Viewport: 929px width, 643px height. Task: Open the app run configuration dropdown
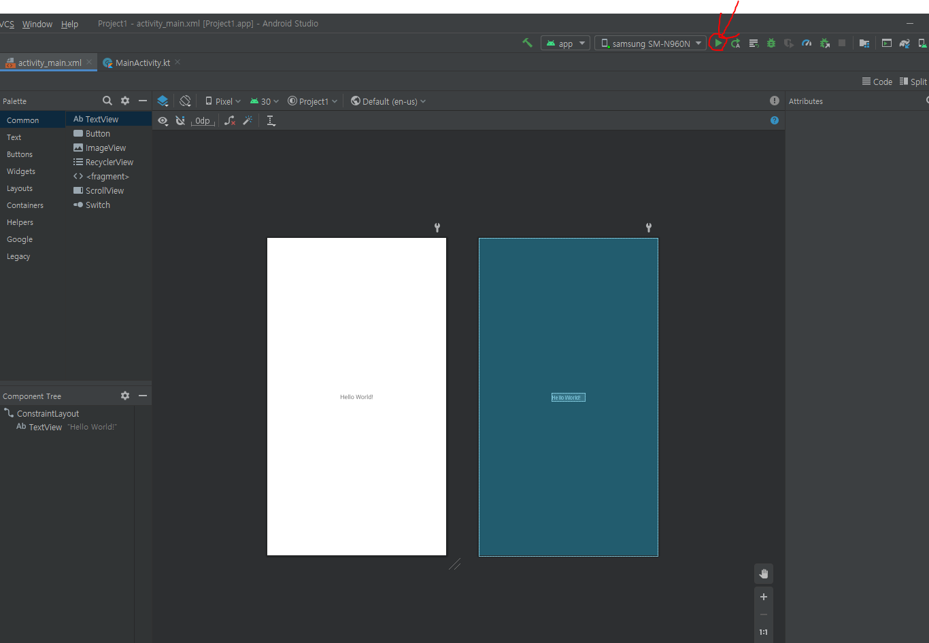tap(565, 43)
